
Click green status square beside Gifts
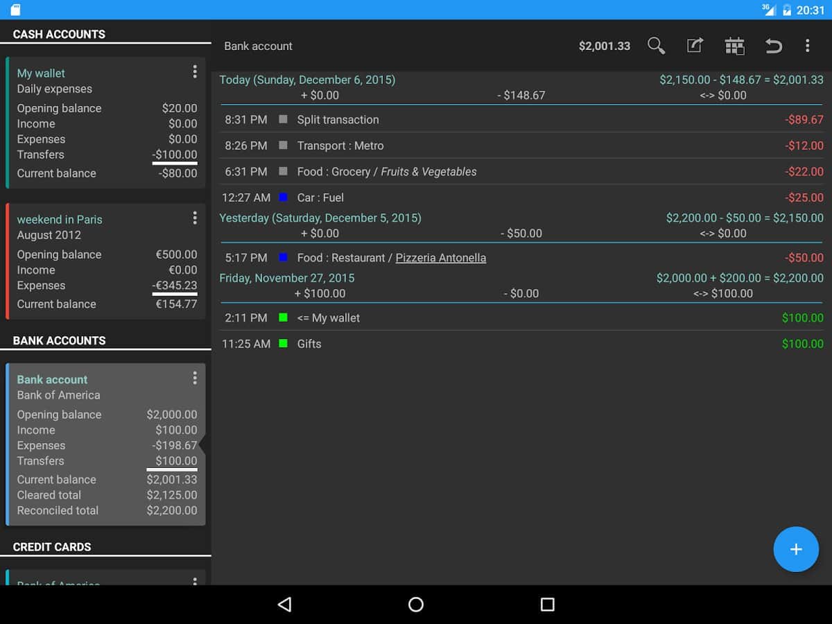click(283, 344)
